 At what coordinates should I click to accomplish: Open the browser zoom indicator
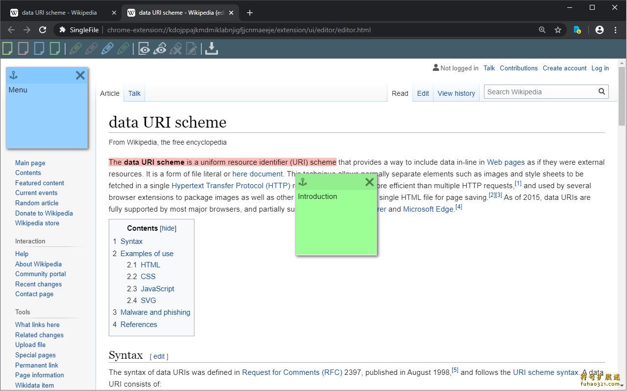tap(542, 30)
